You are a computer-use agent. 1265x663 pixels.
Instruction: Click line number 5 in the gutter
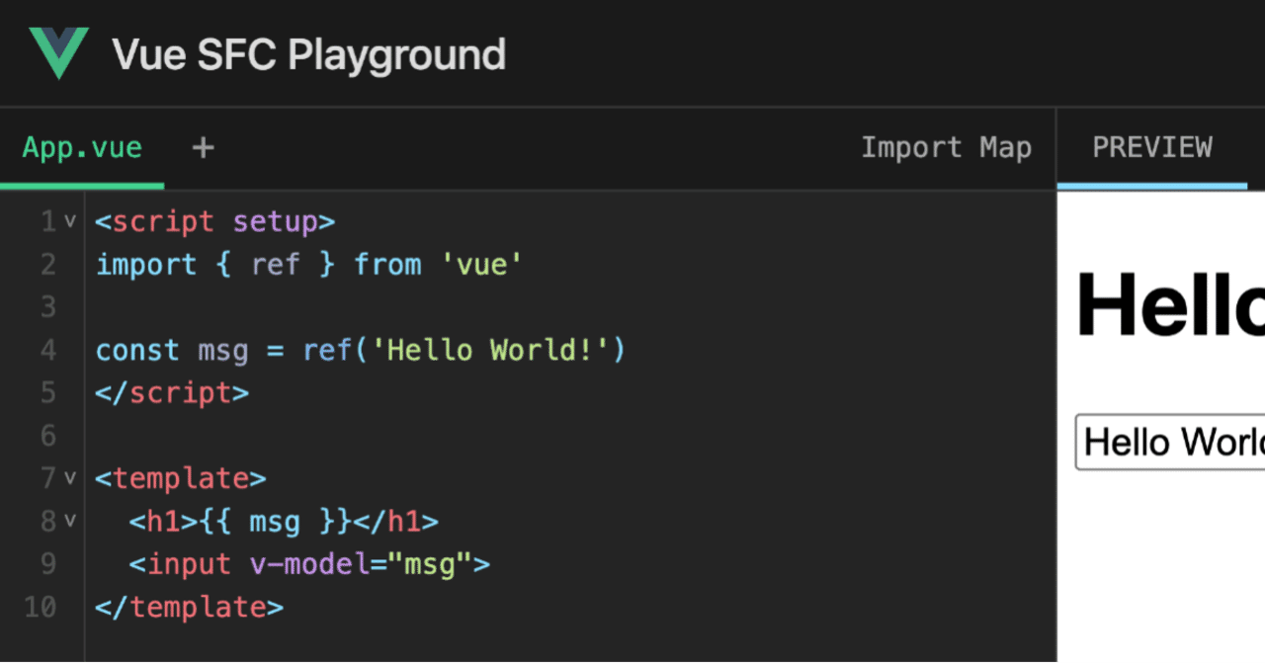(x=46, y=392)
